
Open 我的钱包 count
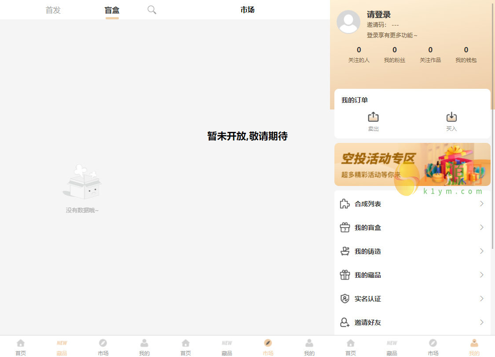coord(466,55)
